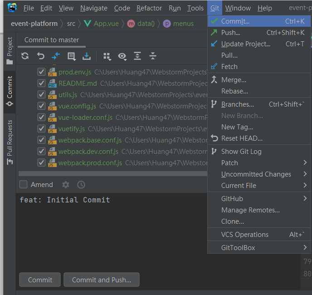Click the src breadcrumb
This screenshot has height=295, width=312.
pos(71,24)
